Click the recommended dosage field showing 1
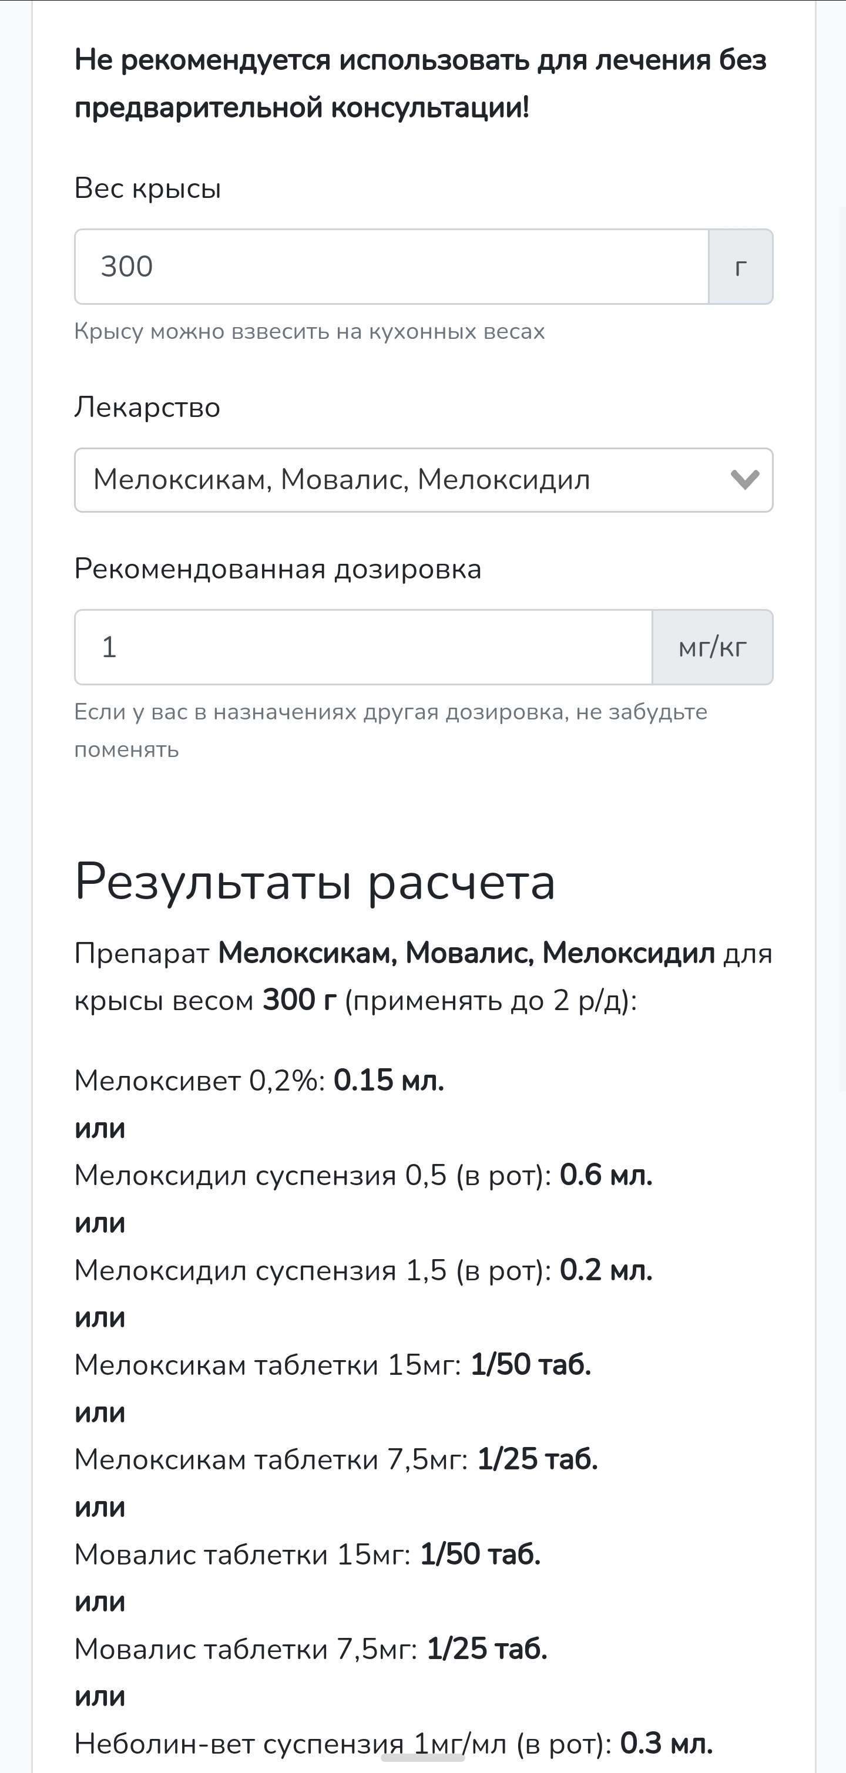Screen dimensions: 846x1773 coord(362,647)
